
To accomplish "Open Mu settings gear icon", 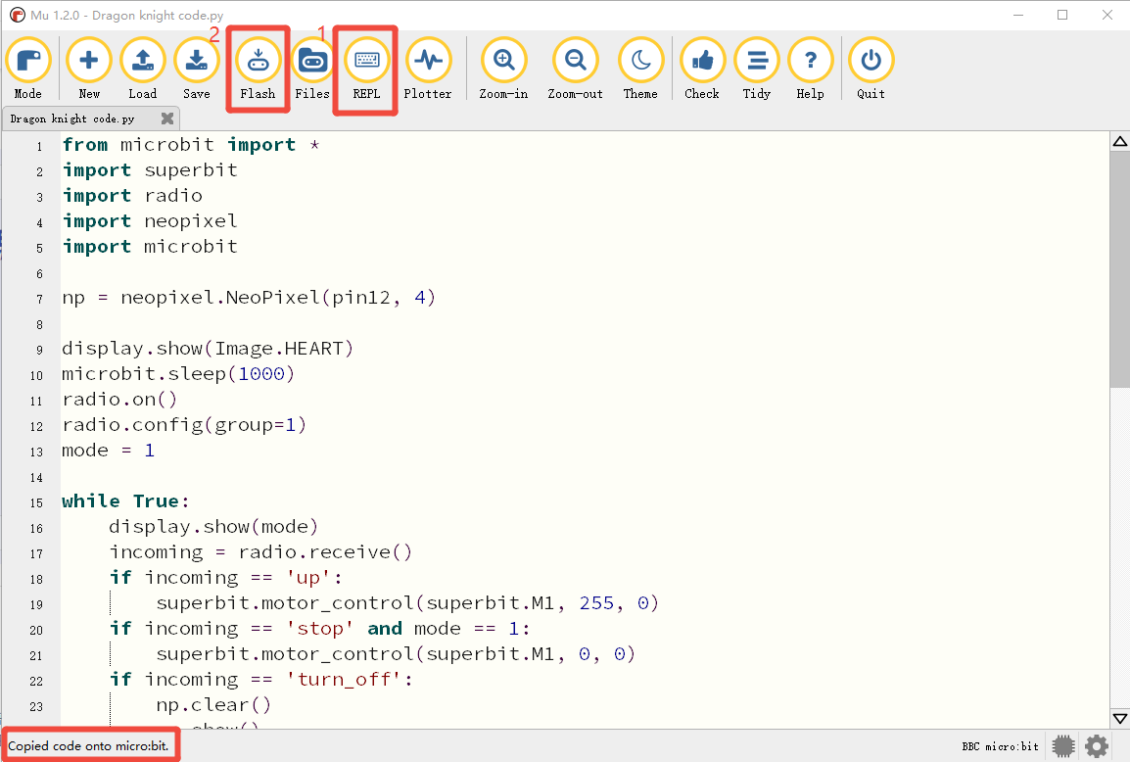I will click(1096, 746).
